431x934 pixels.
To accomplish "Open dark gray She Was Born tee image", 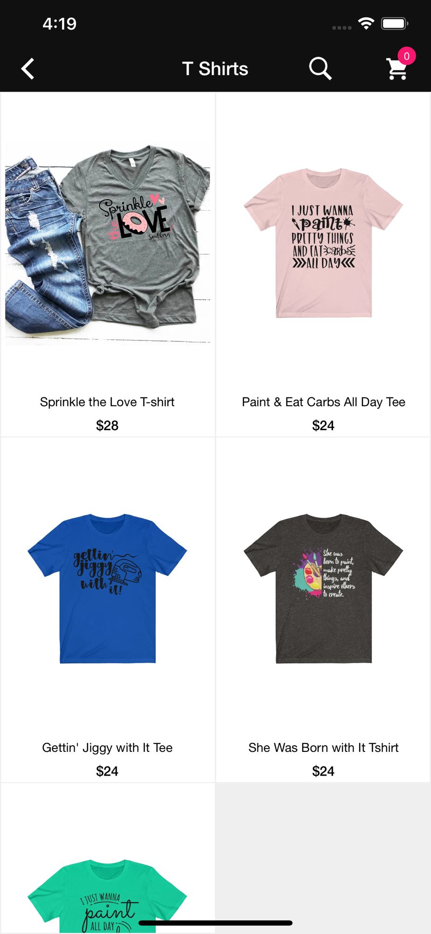I will coord(323,588).
